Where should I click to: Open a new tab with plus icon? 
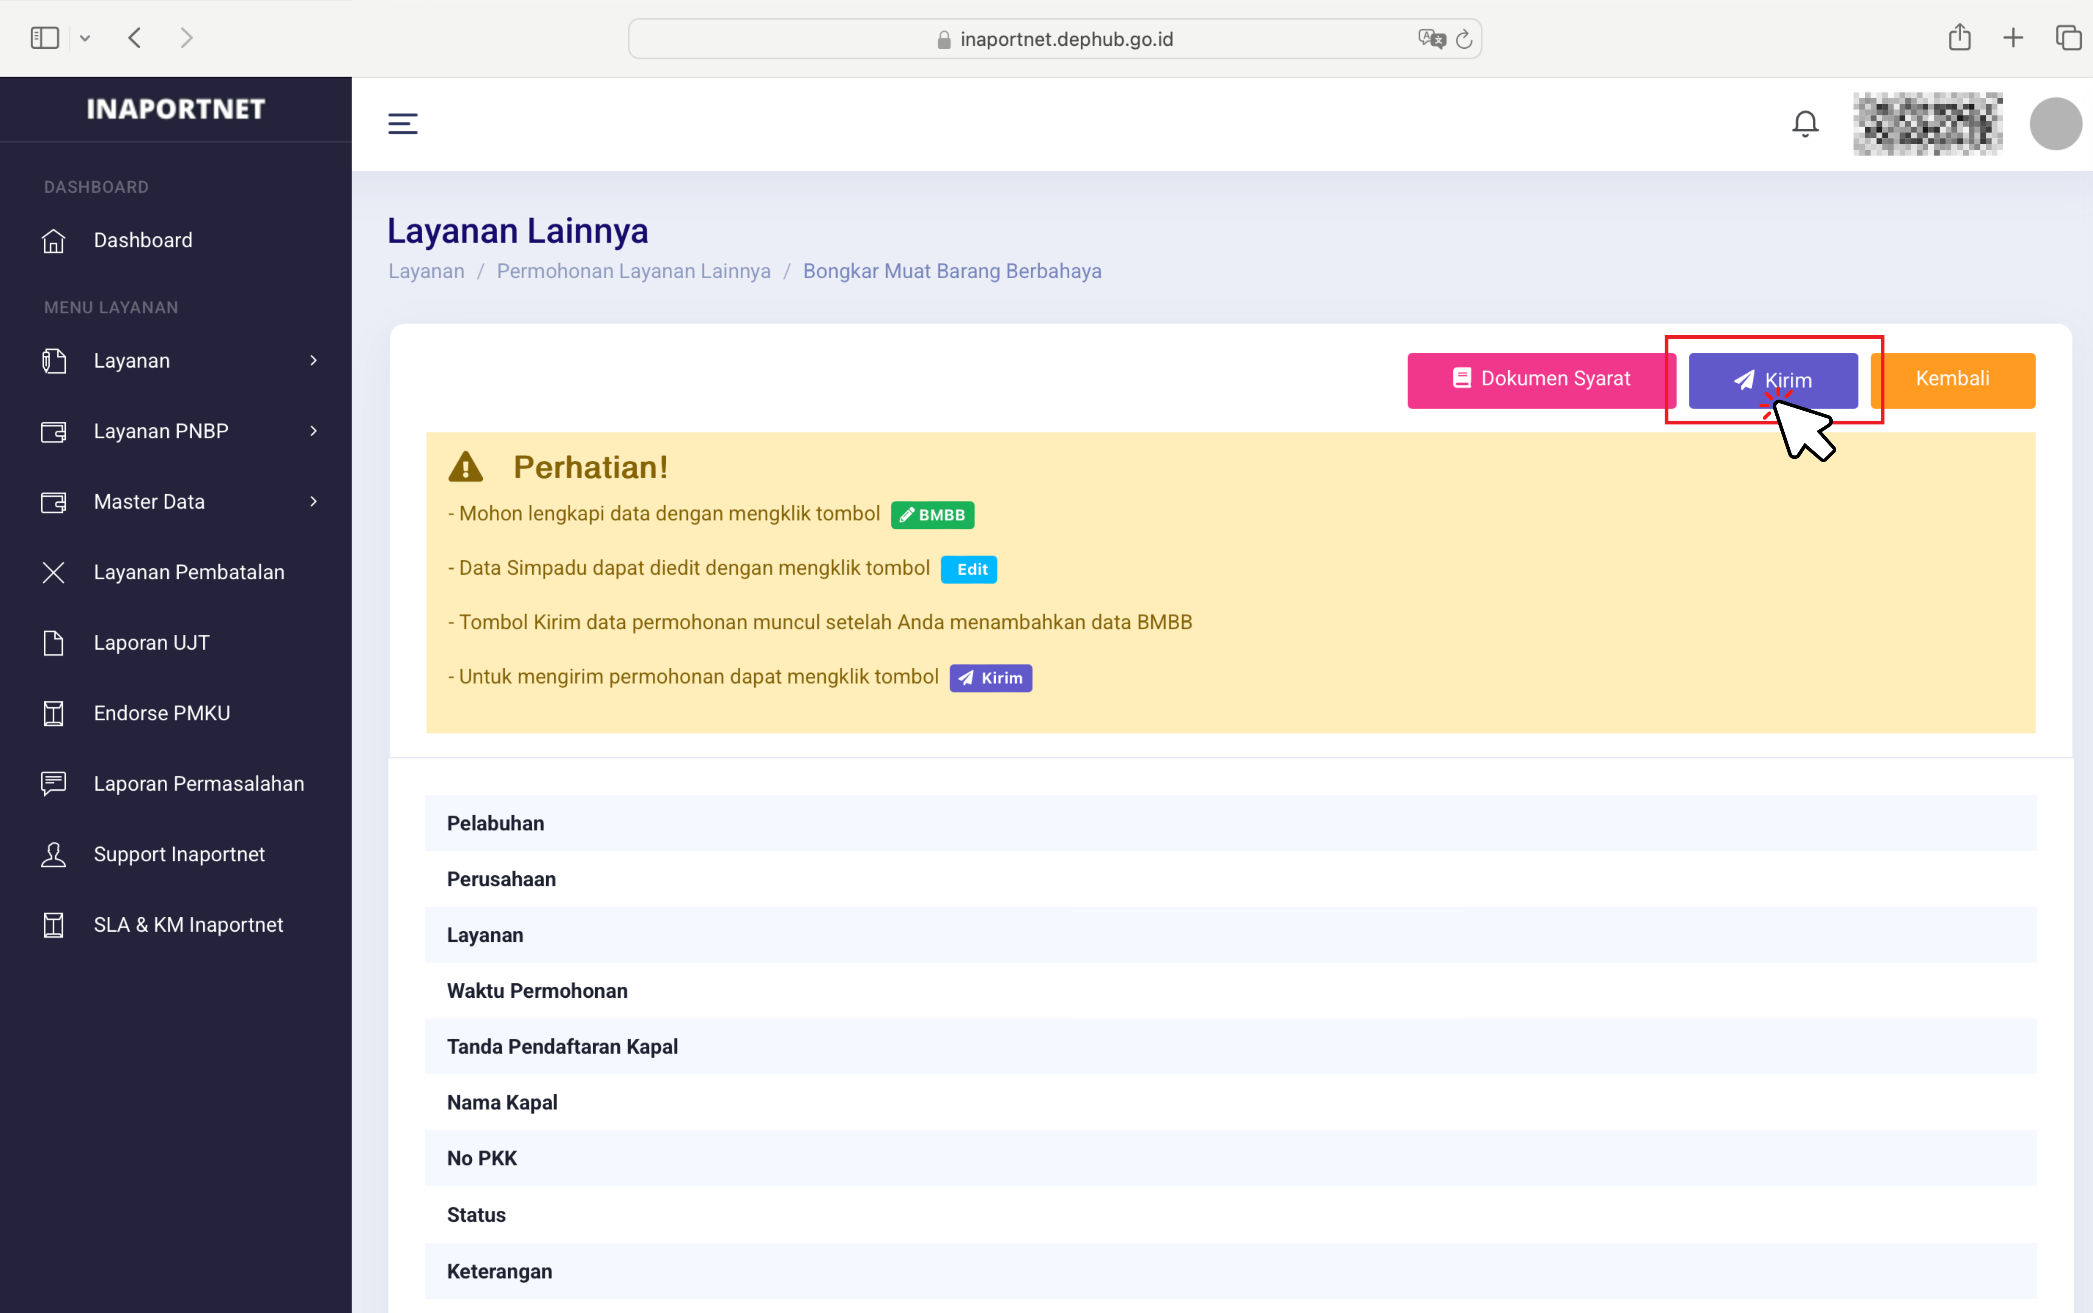click(x=2013, y=37)
